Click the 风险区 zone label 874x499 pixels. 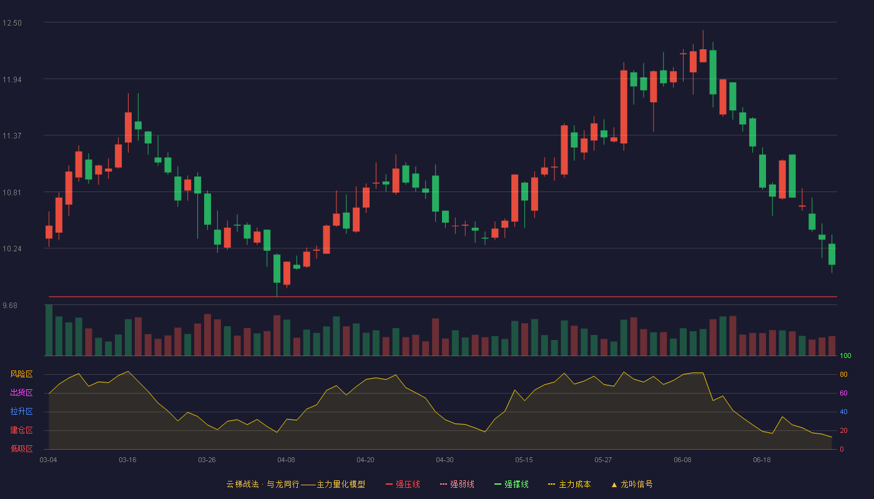click(21, 374)
